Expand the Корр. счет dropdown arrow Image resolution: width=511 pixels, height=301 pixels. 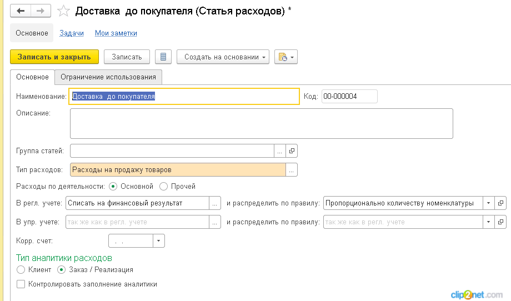coord(159,240)
